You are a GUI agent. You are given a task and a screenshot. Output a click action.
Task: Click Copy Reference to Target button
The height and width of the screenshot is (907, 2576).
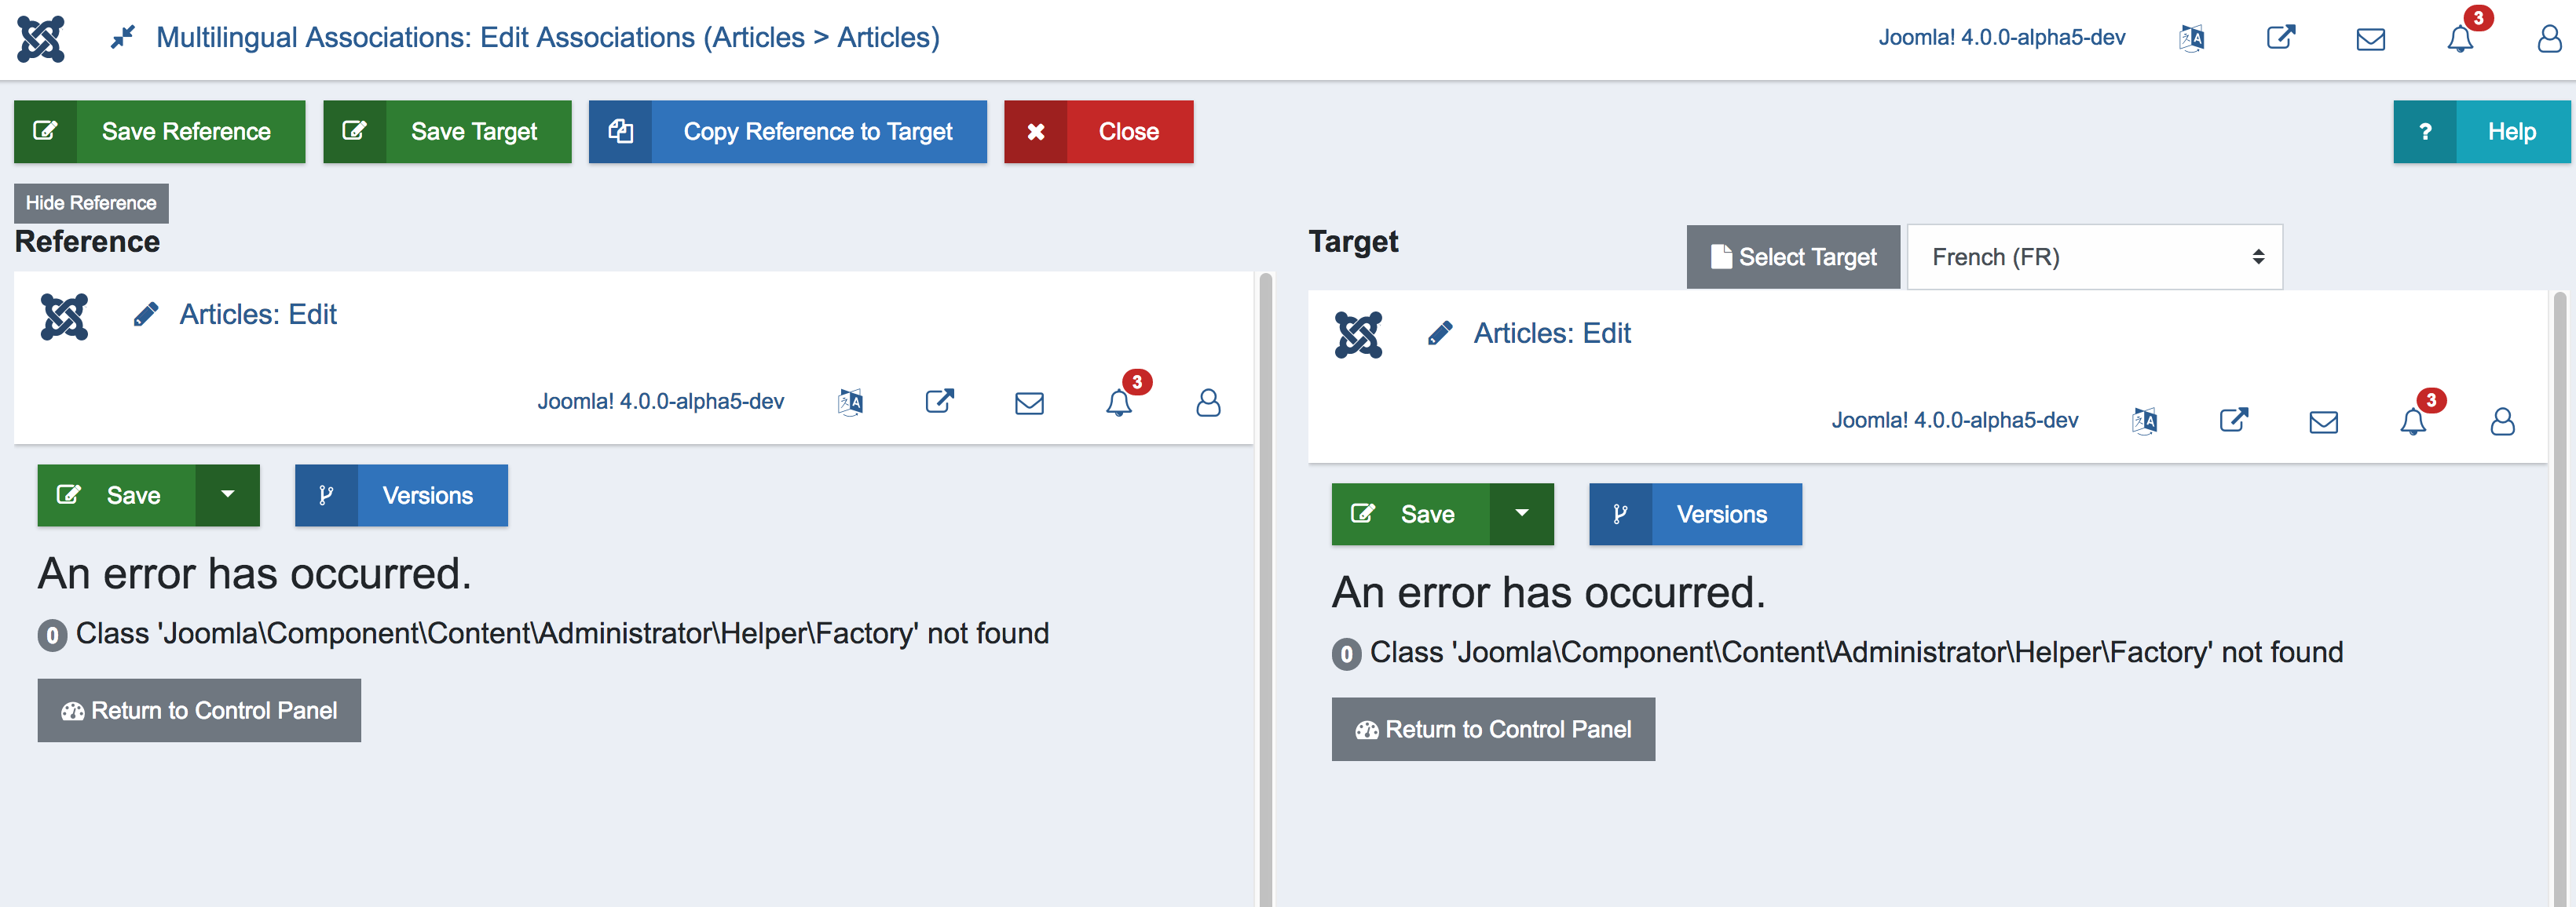787,132
